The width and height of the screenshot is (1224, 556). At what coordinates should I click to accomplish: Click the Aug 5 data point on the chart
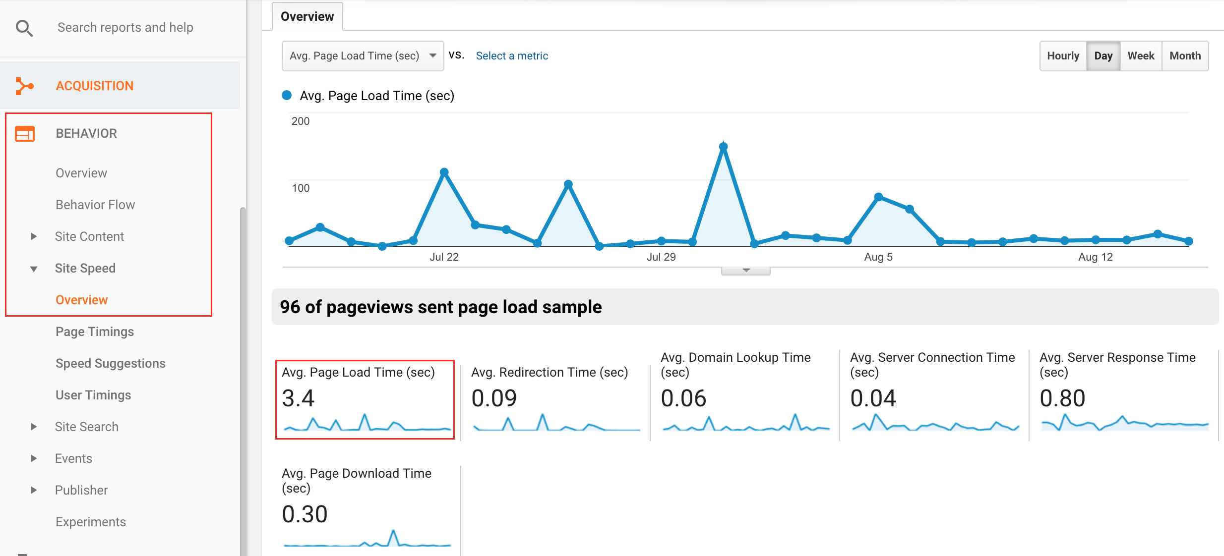pos(878,197)
